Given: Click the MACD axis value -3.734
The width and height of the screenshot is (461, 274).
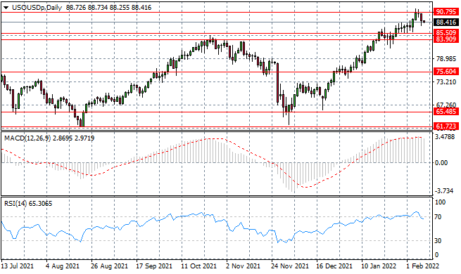Looking at the screenshot, I should click(x=444, y=191).
